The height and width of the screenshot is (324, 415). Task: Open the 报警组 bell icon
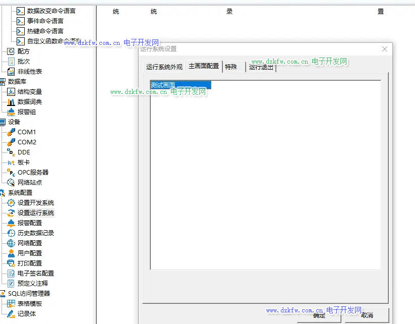[x=11, y=112]
